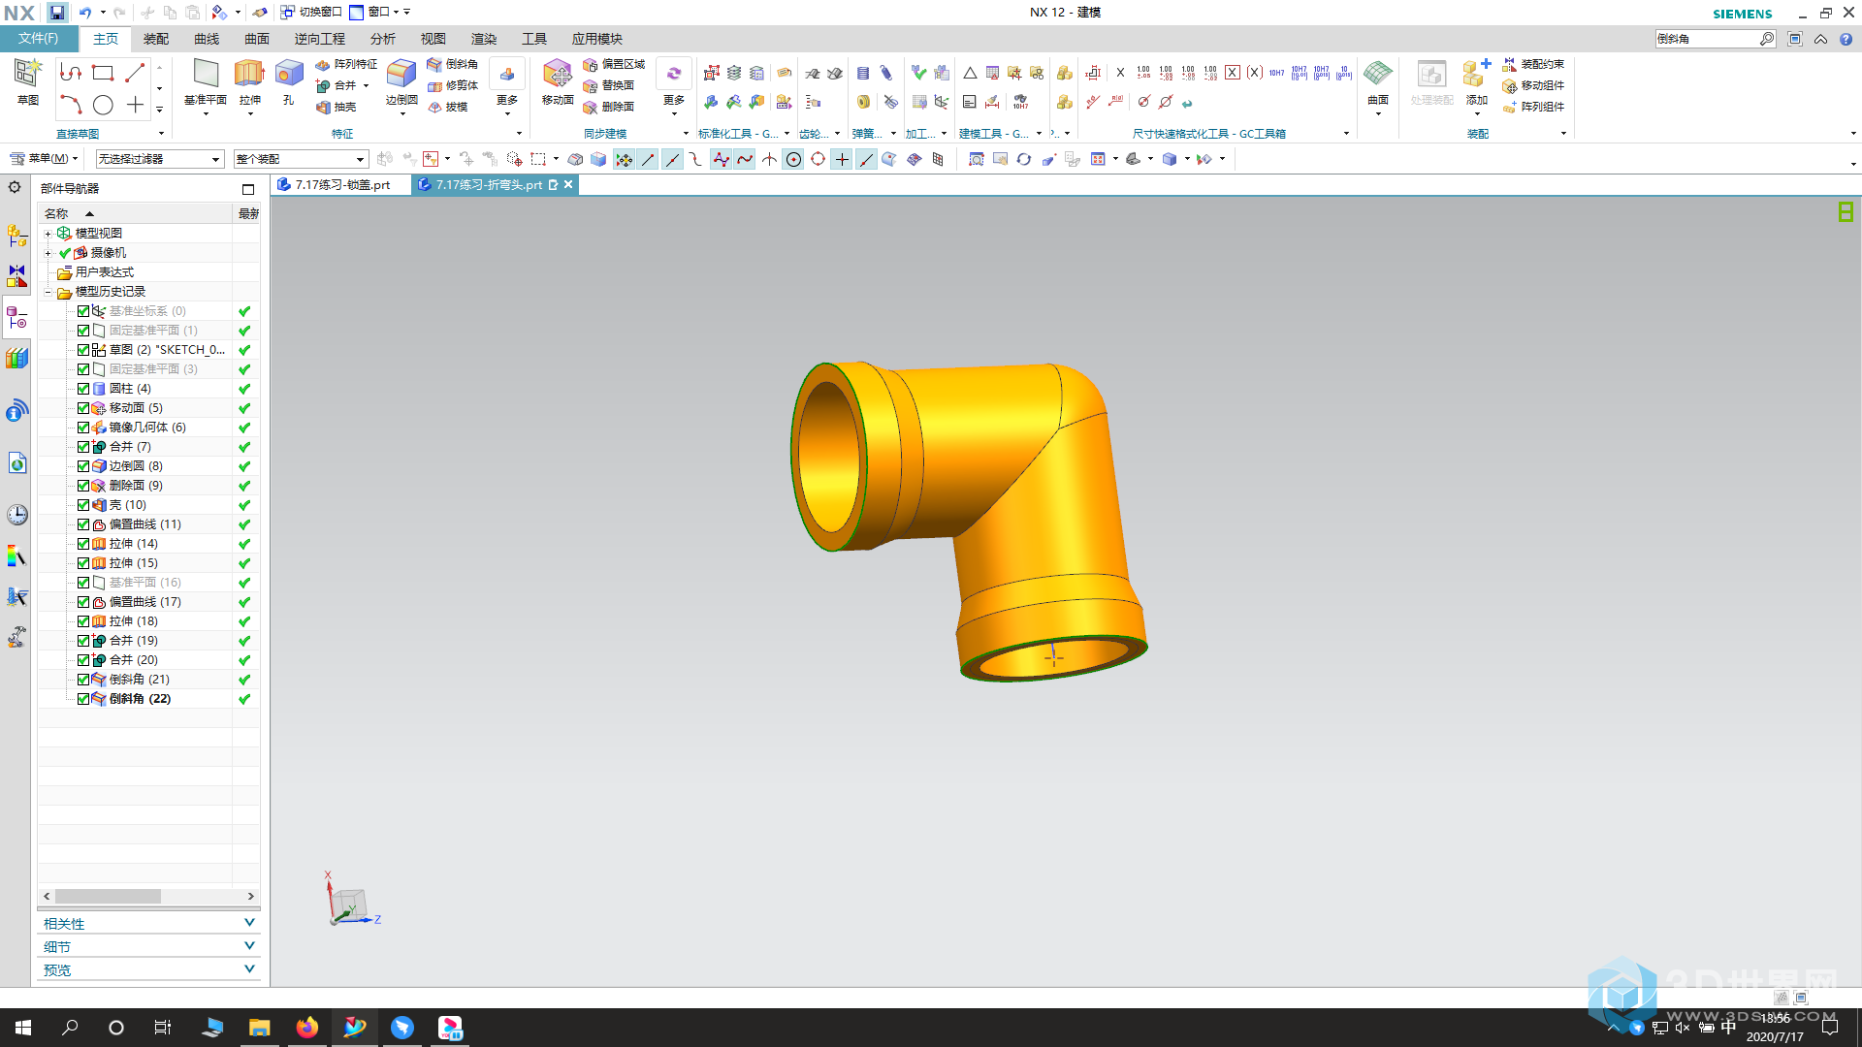The height and width of the screenshot is (1047, 1862).
Task: Select the arc sketch tool
Action: click(71, 105)
